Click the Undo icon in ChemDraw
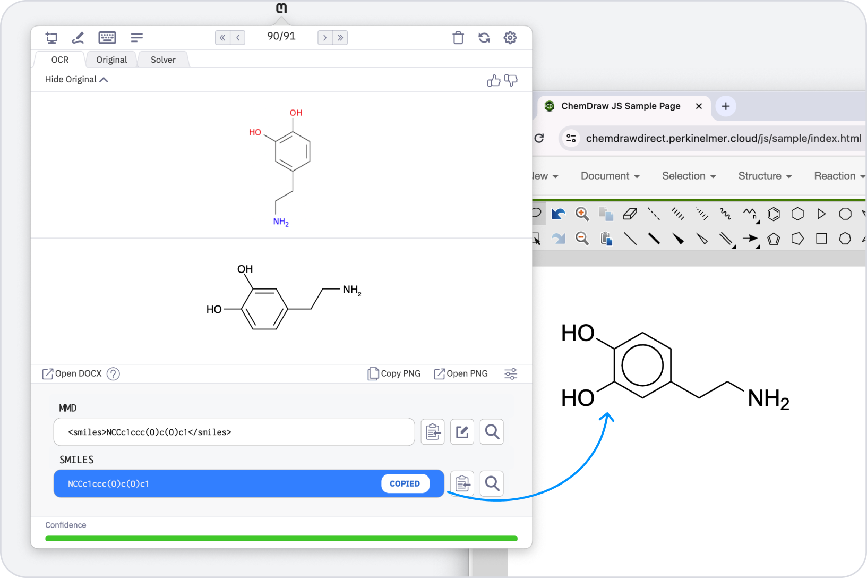This screenshot has width=867, height=578. [558, 214]
